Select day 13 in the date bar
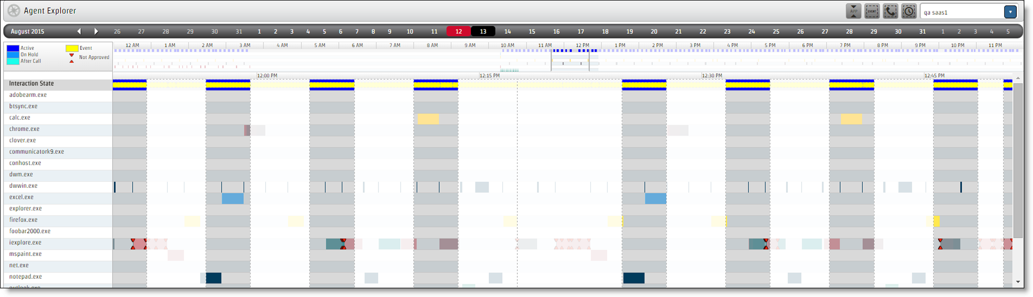The width and height of the screenshot is (1033, 297). (x=483, y=31)
